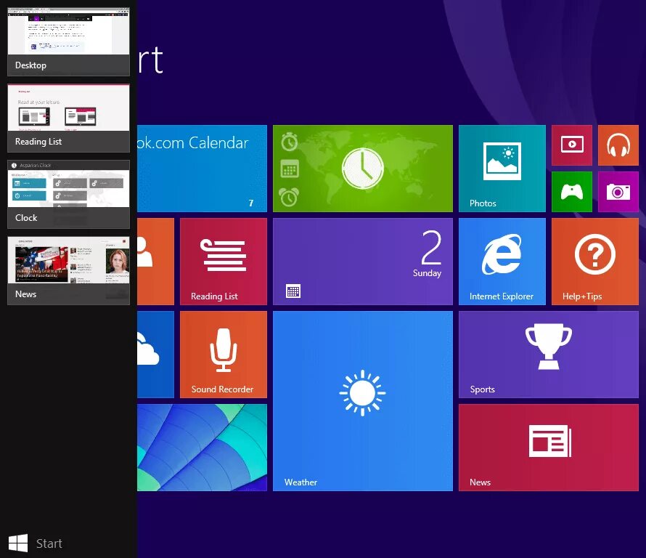Open the People tile
The width and height of the screenshot is (646, 558).
pyautogui.click(x=155, y=262)
